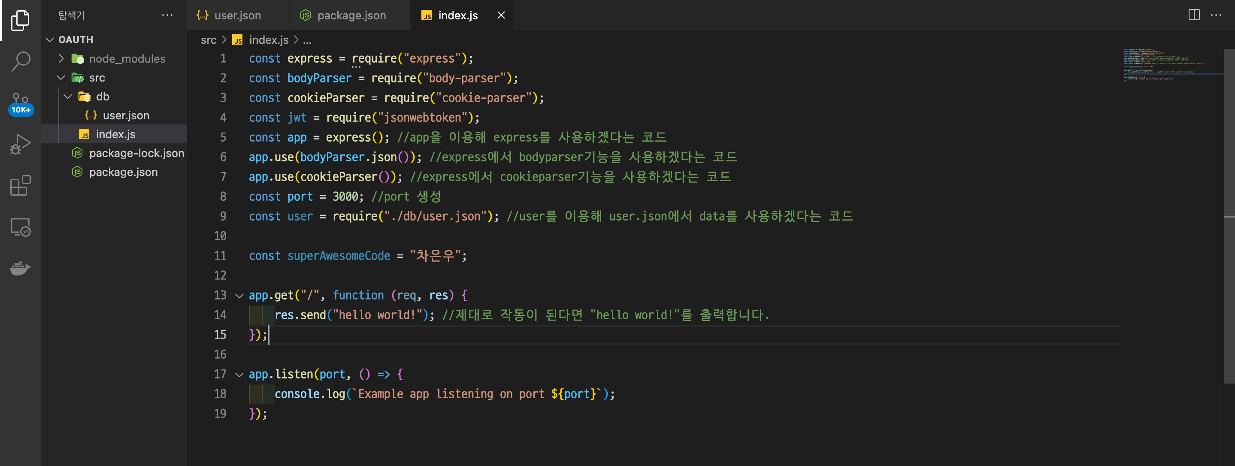The image size is (1235, 466).
Task: Click app.listen on line 17
Action: (x=281, y=375)
